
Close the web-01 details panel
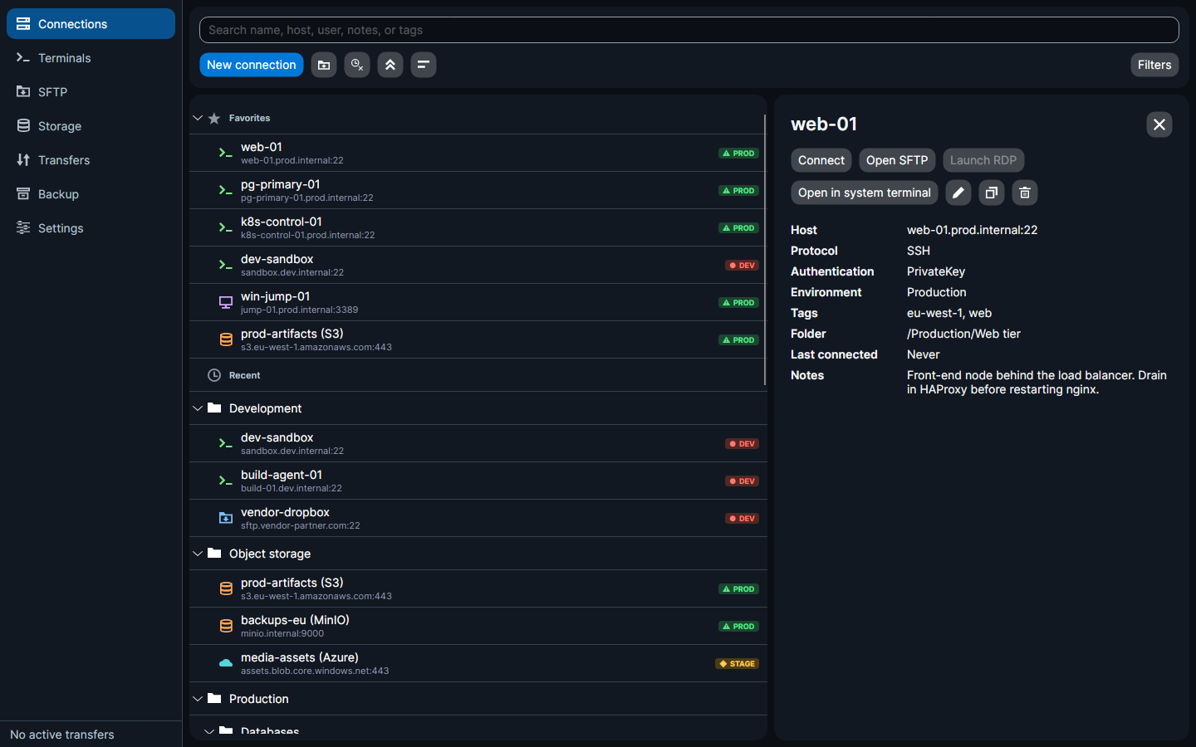click(1159, 124)
